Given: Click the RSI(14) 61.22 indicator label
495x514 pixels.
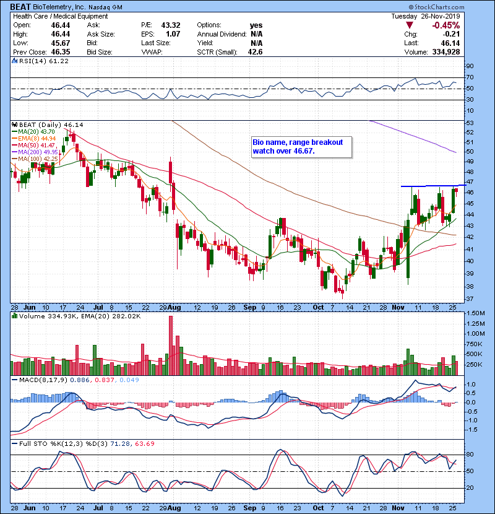Looking at the screenshot, I should (x=44, y=61).
